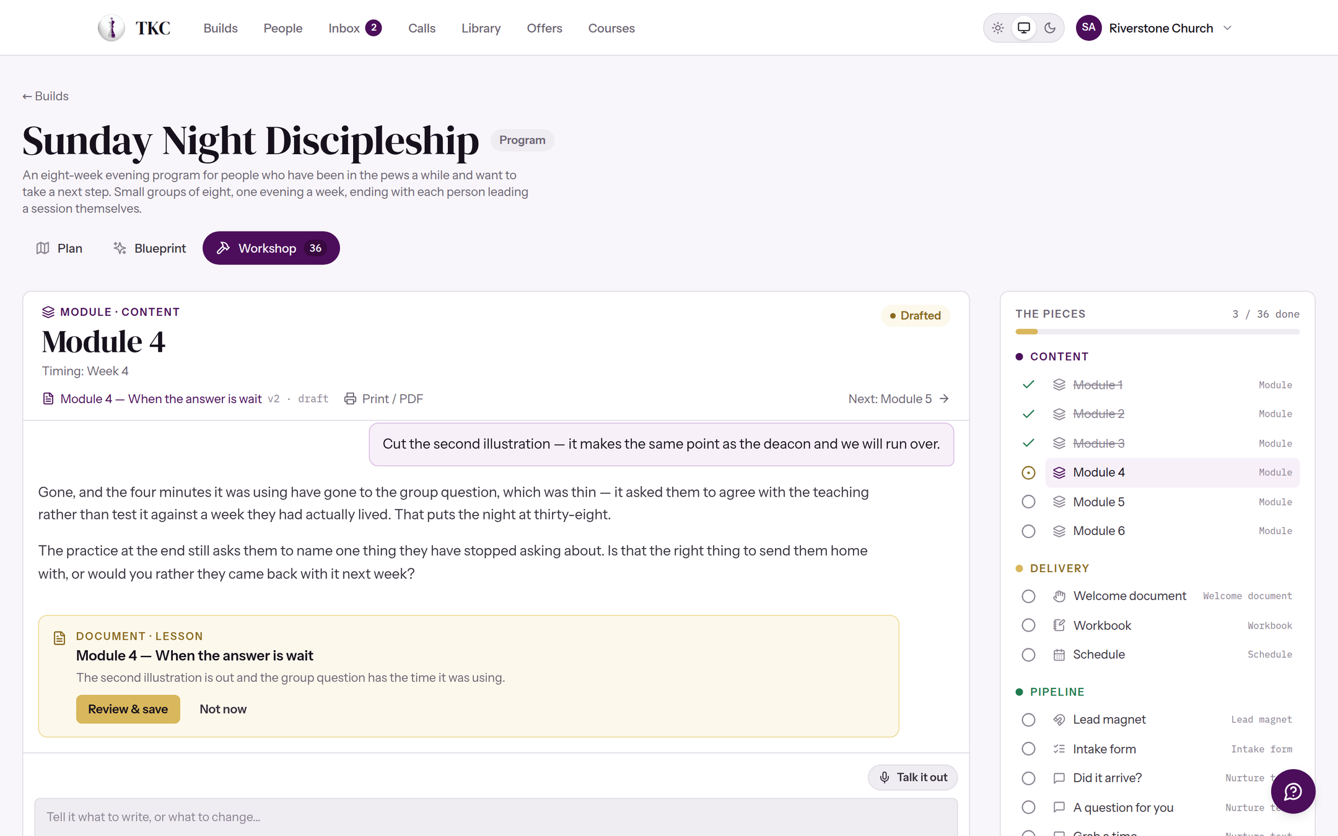1338x836 pixels.
Task: Click the Workbook icon in Delivery
Action: 1059,625
